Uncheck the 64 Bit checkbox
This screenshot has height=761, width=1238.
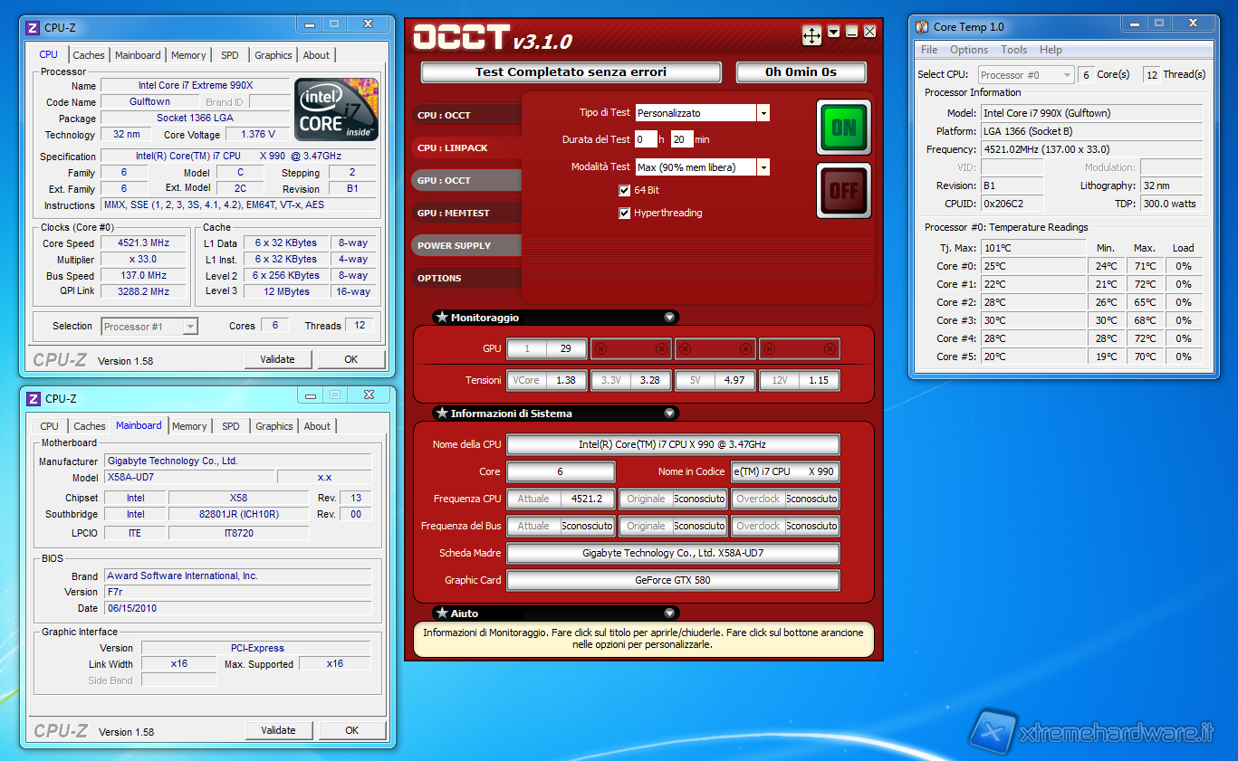click(624, 190)
